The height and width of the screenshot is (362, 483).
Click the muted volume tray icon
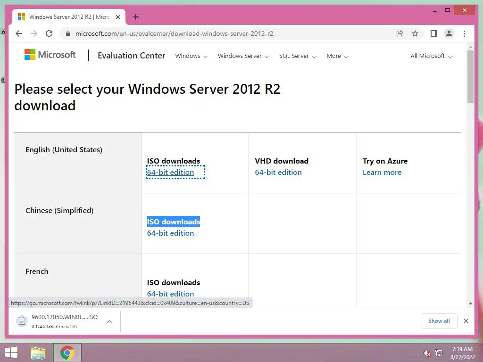tap(427, 353)
